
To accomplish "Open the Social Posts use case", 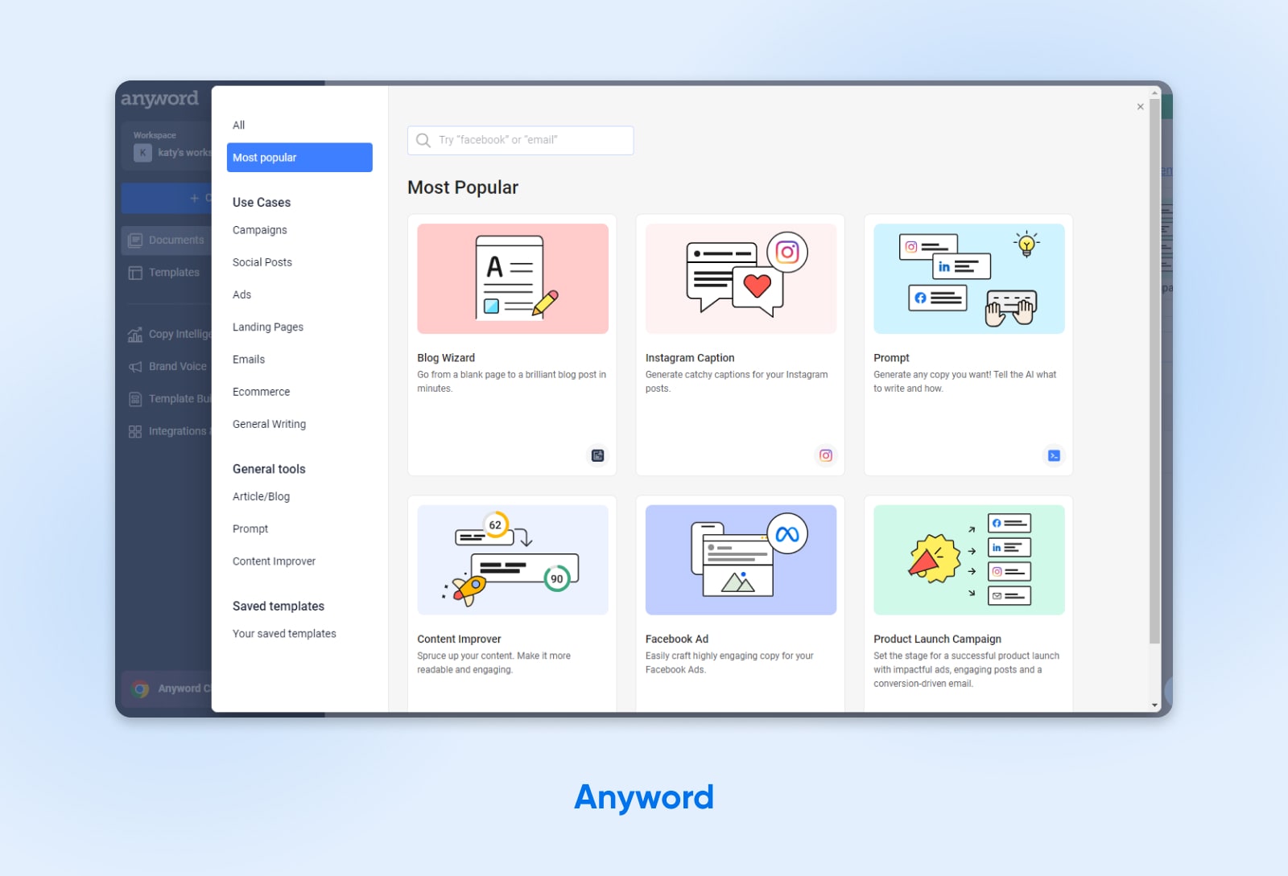I will (x=262, y=262).
